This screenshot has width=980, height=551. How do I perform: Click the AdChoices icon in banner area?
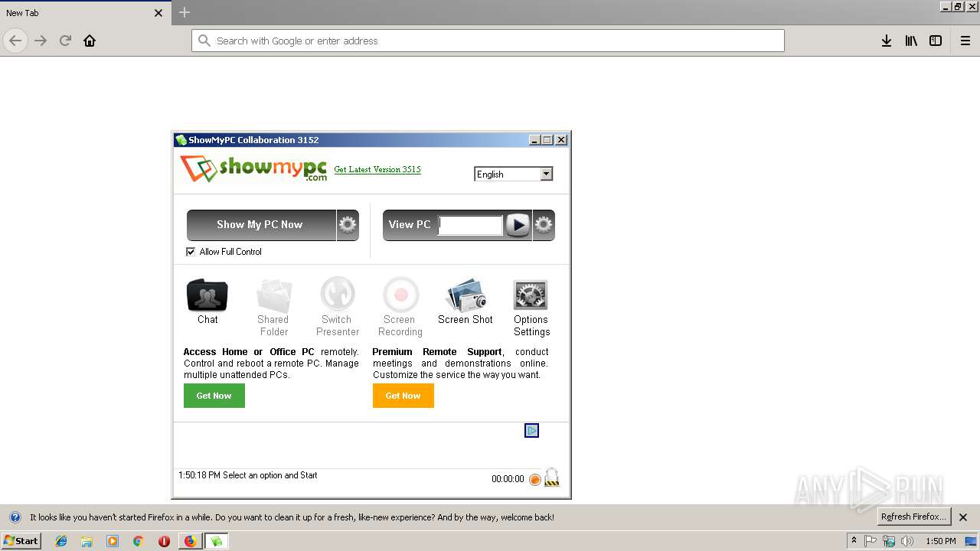coord(531,431)
